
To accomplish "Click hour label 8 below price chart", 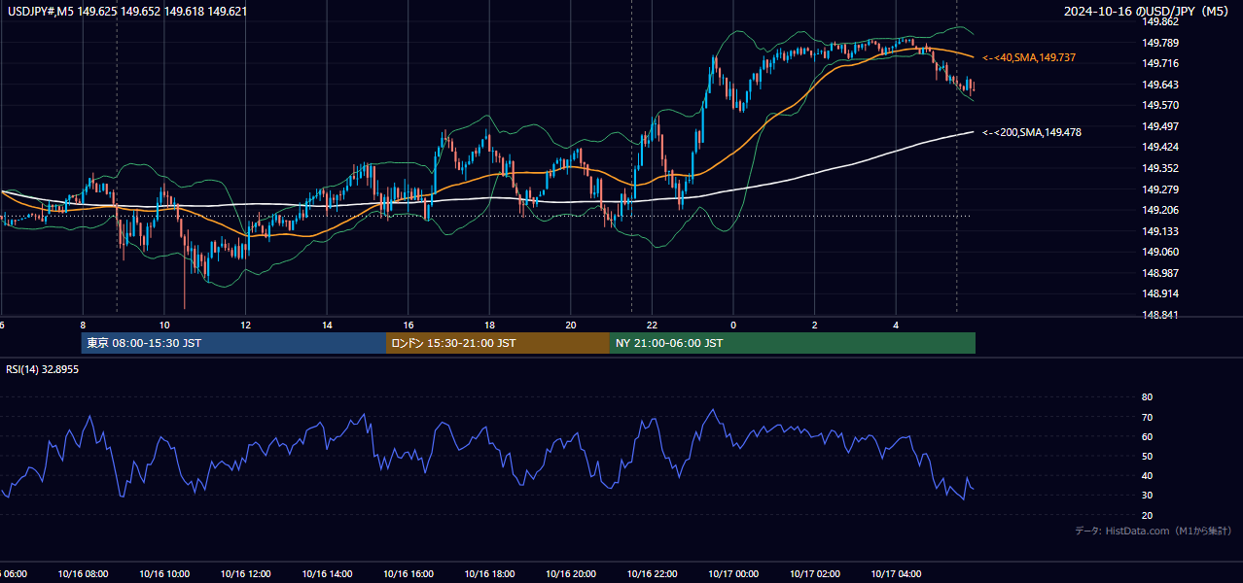I will (x=83, y=325).
